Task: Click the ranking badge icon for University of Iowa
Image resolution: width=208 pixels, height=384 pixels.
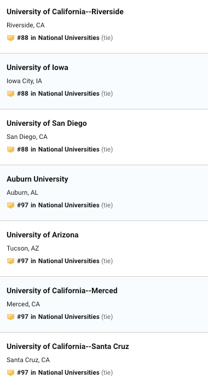Action: (10, 94)
